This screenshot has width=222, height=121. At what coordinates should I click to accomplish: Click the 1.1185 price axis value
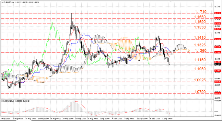[x=217, y=59]
